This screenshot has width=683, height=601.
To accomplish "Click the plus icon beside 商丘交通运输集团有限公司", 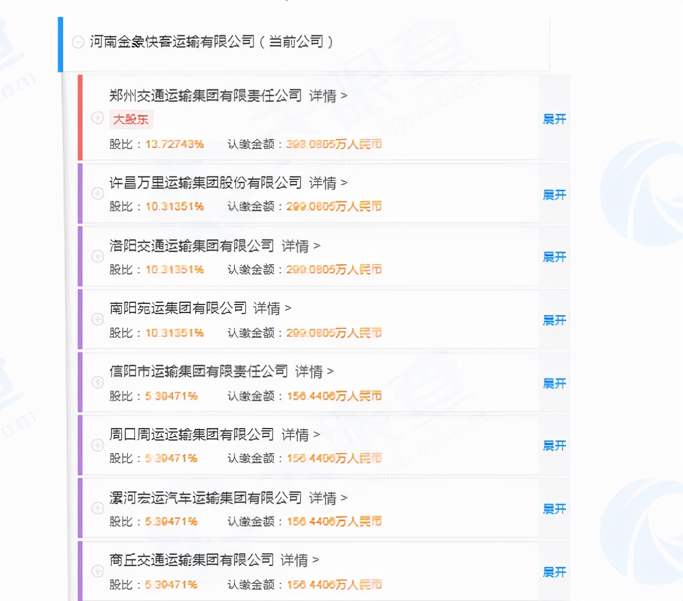I will click(x=97, y=571).
